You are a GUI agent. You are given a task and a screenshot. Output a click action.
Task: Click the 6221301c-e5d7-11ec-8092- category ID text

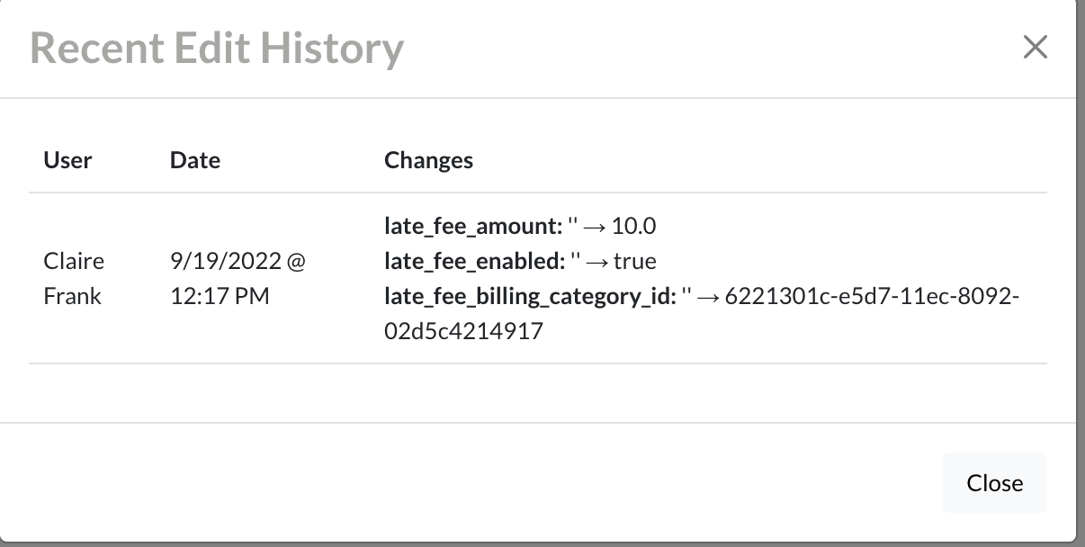pyautogui.click(x=871, y=296)
